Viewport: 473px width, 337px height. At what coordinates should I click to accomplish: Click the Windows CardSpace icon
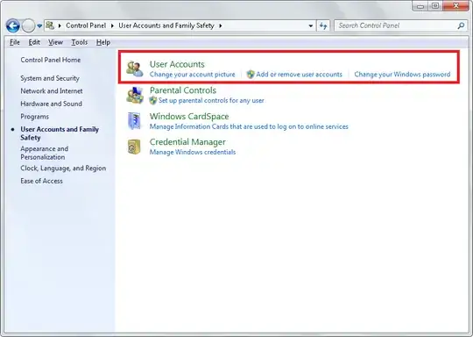click(134, 121)
